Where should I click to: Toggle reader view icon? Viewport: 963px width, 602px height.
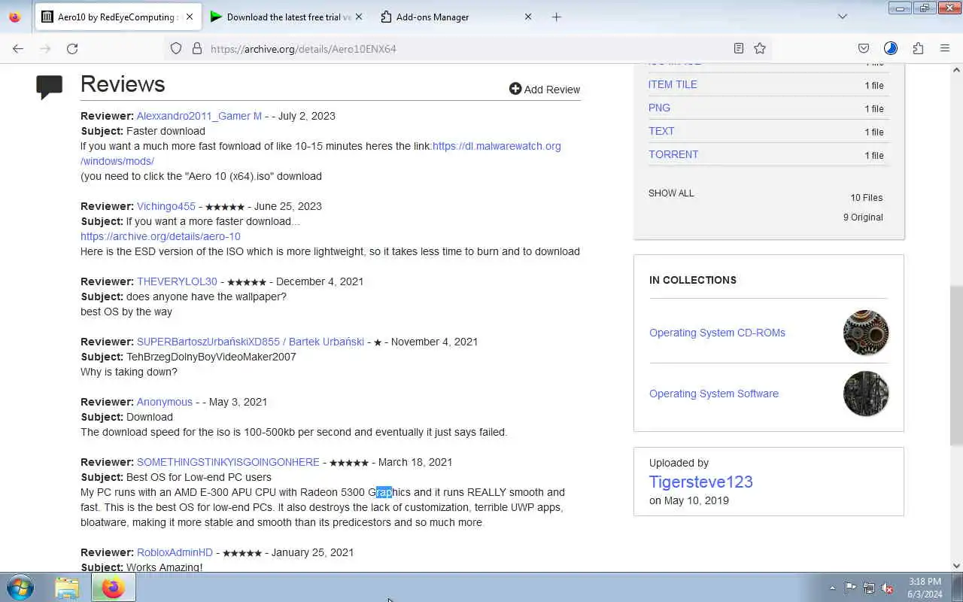click(x=739, y=48)
